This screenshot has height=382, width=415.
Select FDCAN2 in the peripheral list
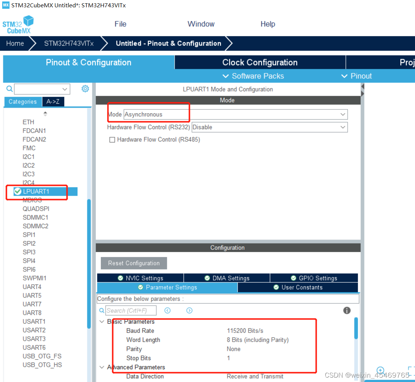coord(34,140)
